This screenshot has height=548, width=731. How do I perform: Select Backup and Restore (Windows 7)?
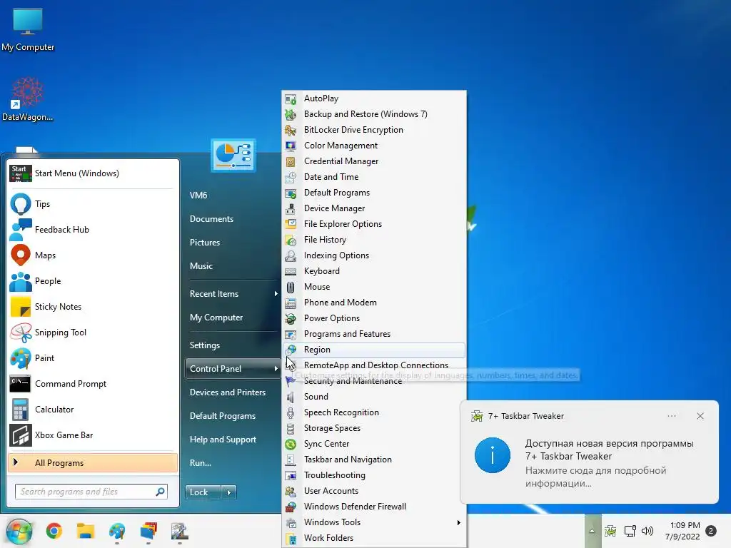(x=374, y=114)
